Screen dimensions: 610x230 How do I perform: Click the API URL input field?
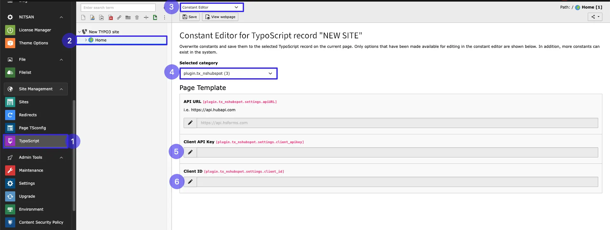(397, 123)
